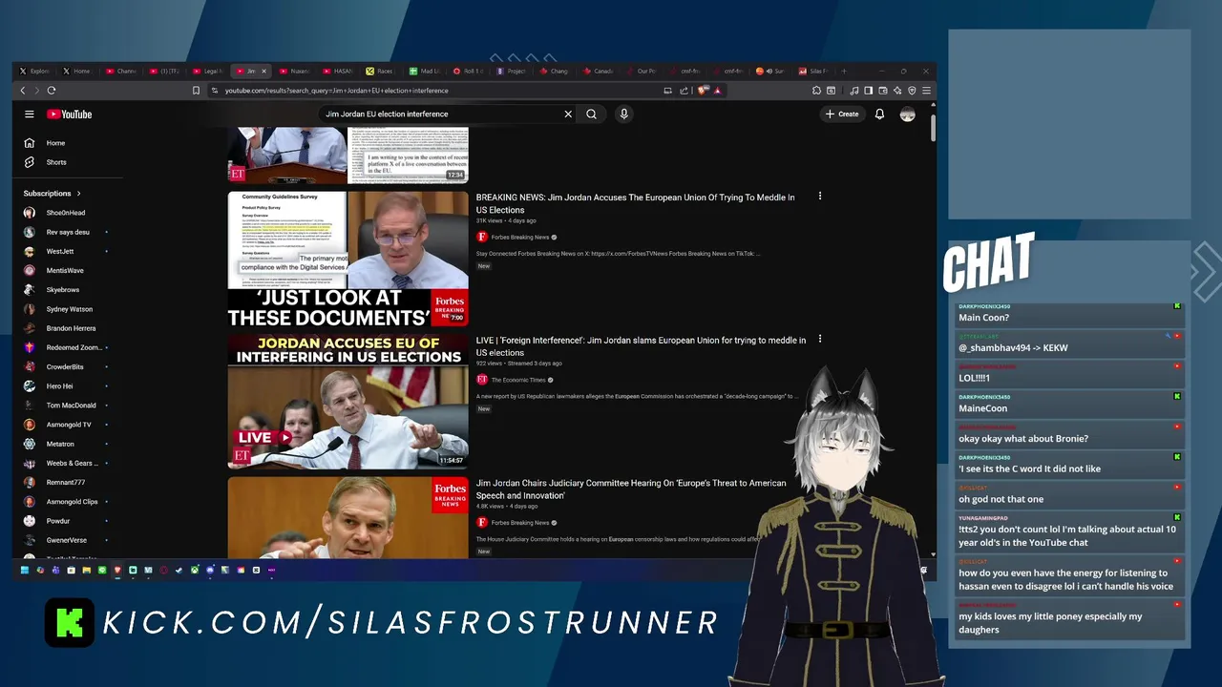Viewport: 1222px width, 687px height.
Task: Open a new browser tab
Action: pos(843,71)
